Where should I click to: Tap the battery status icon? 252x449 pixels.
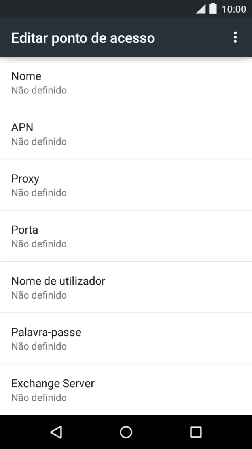click(x=212, y=8)
